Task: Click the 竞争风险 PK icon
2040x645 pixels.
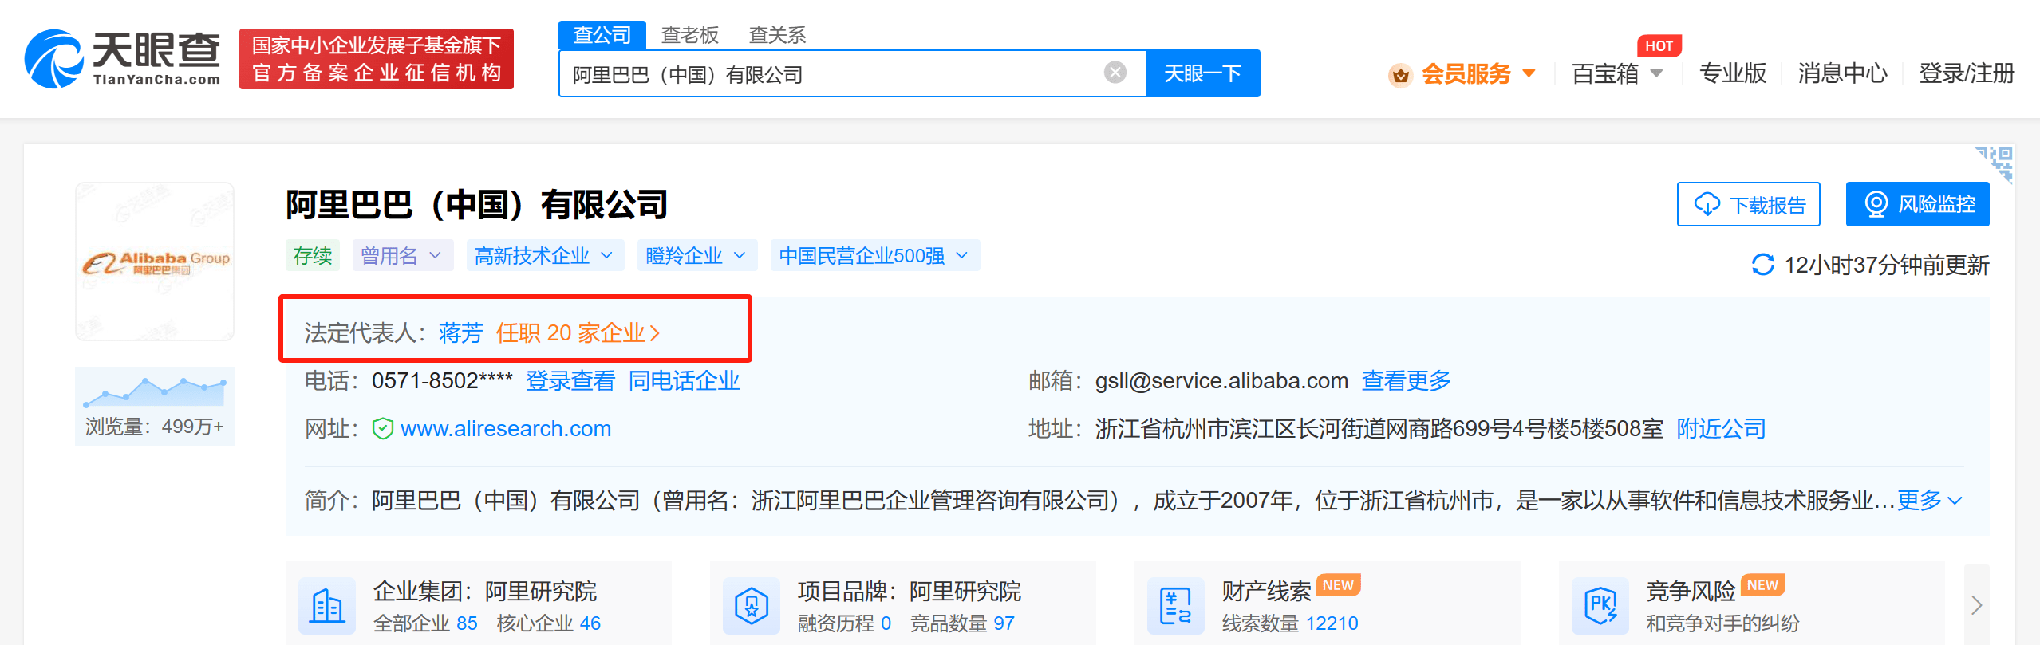Action: [x=1600, y=606]
